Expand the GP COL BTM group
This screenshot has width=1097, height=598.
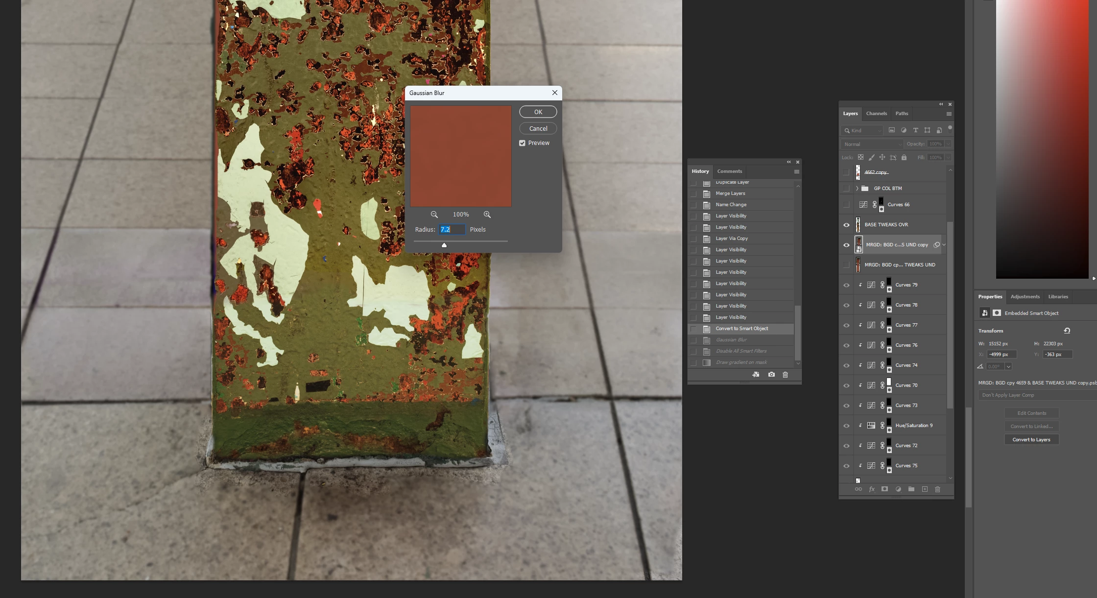[x=857, y=189]
